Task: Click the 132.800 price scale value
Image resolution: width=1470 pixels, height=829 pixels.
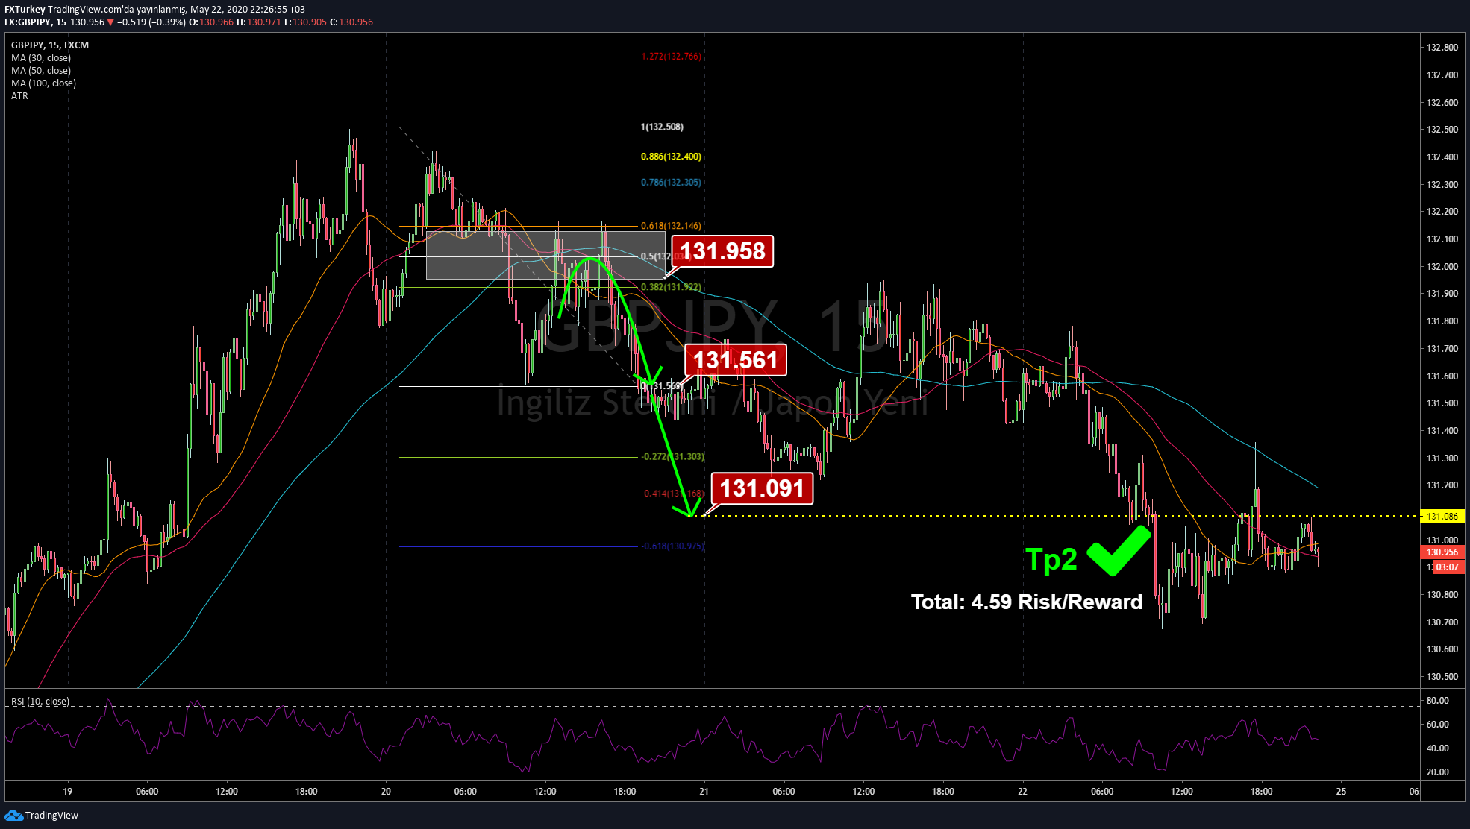Action: 1442,48
